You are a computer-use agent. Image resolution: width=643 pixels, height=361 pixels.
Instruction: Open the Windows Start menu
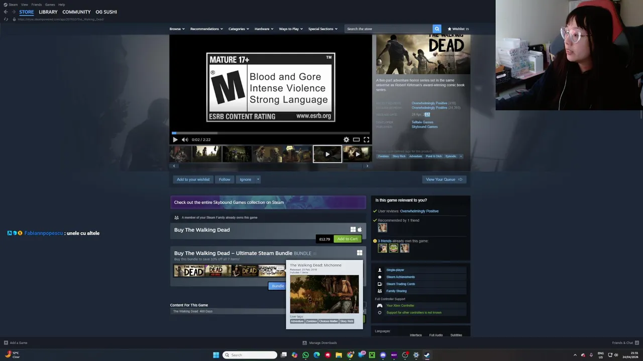[x=216, y=355]
